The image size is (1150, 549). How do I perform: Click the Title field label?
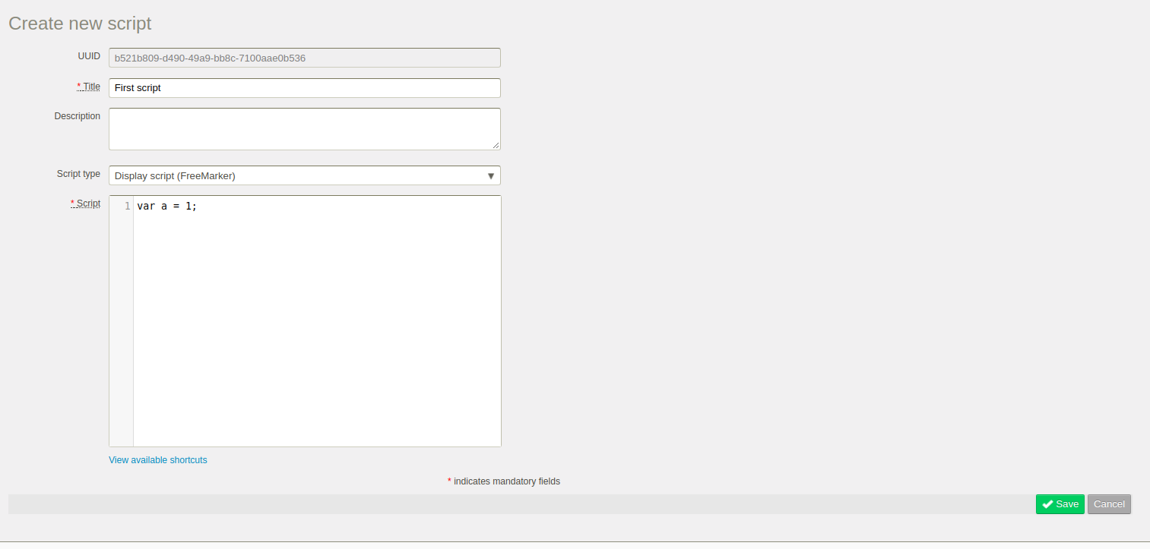click(89, 87)
